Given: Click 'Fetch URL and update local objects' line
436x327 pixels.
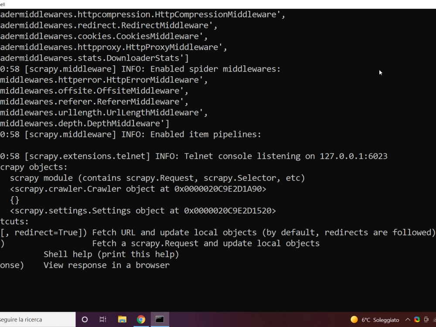Looking at the screenshot, I should pyautogui.click(x=218, y=232).
